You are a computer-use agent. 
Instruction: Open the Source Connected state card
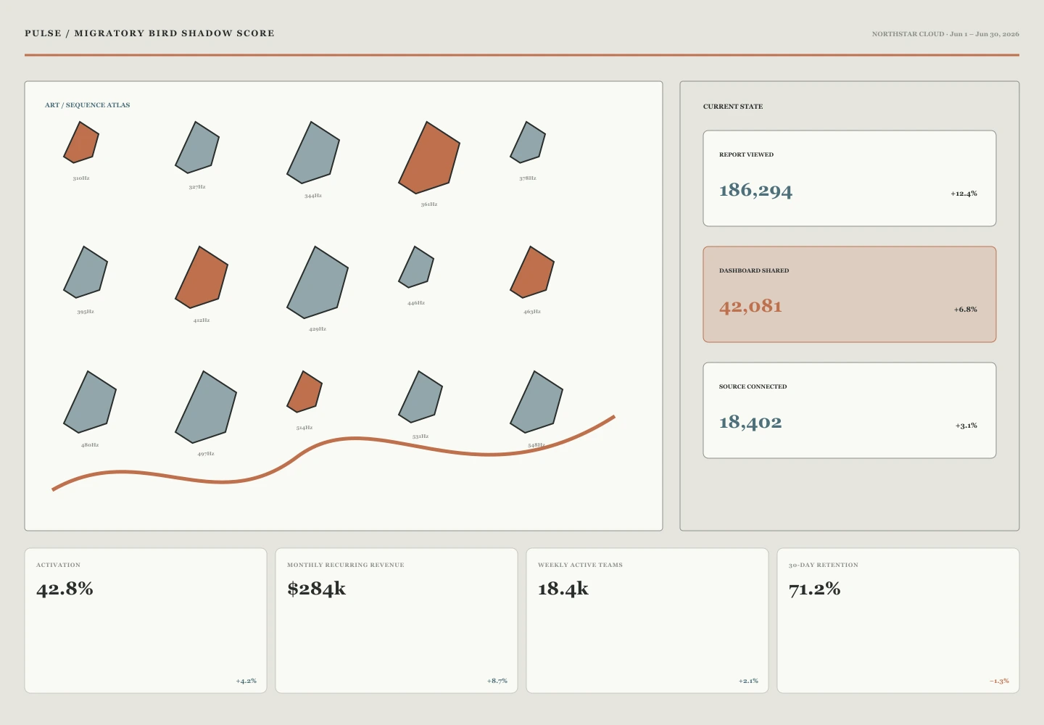(x=850, y=410)
